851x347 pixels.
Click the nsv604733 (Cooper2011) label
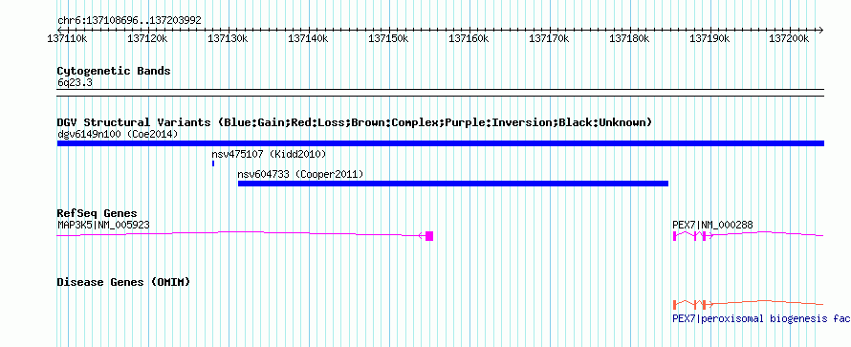point(300,175)
